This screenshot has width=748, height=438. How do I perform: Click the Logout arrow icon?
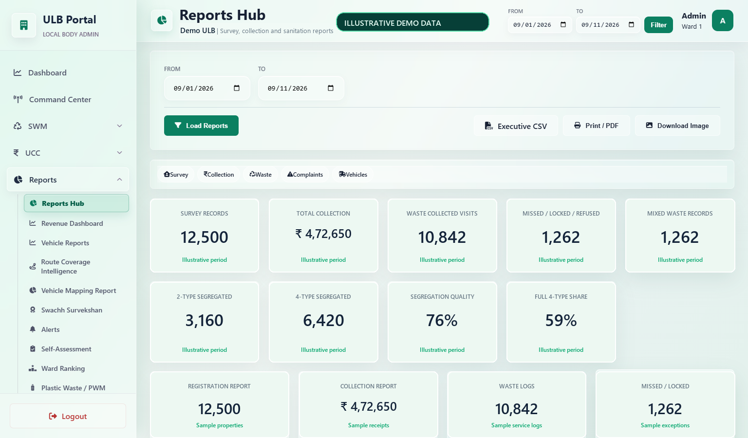pyautogui.click(x=53, y=416)
